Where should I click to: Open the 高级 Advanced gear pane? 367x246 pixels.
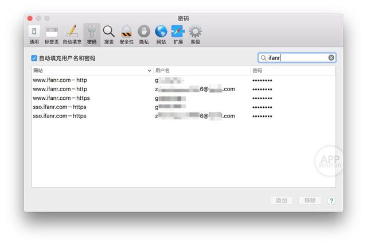195,35
